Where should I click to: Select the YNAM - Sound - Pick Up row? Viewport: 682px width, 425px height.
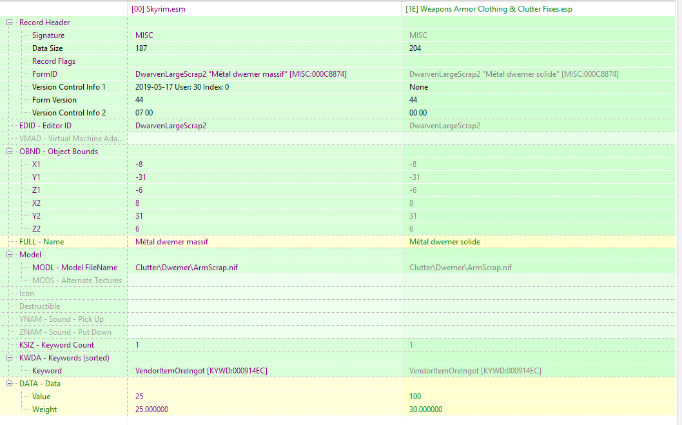pyautogui.click(x=61, y=319)
